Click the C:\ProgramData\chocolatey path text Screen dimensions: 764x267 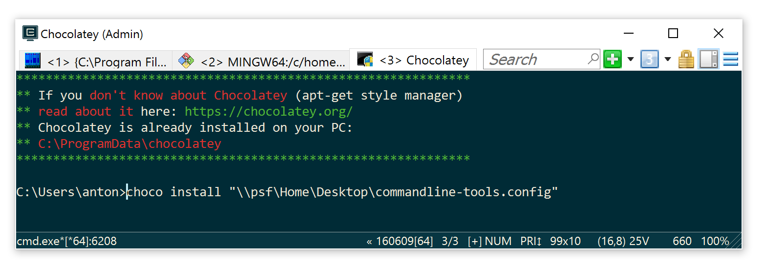tap(130, 144)
